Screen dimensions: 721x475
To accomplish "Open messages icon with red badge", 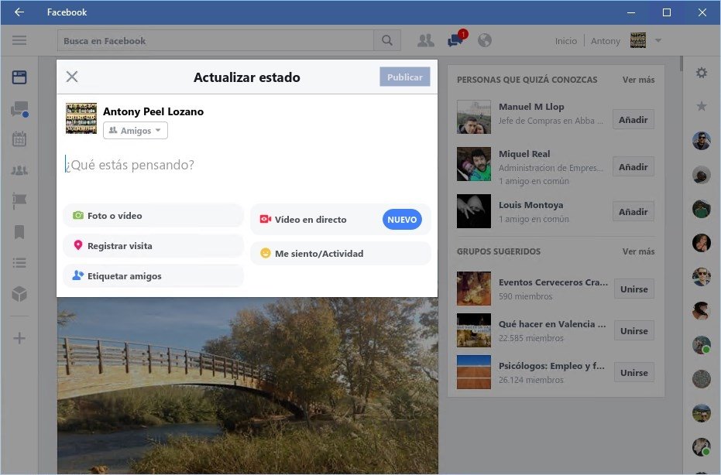I will click(455, 40).
